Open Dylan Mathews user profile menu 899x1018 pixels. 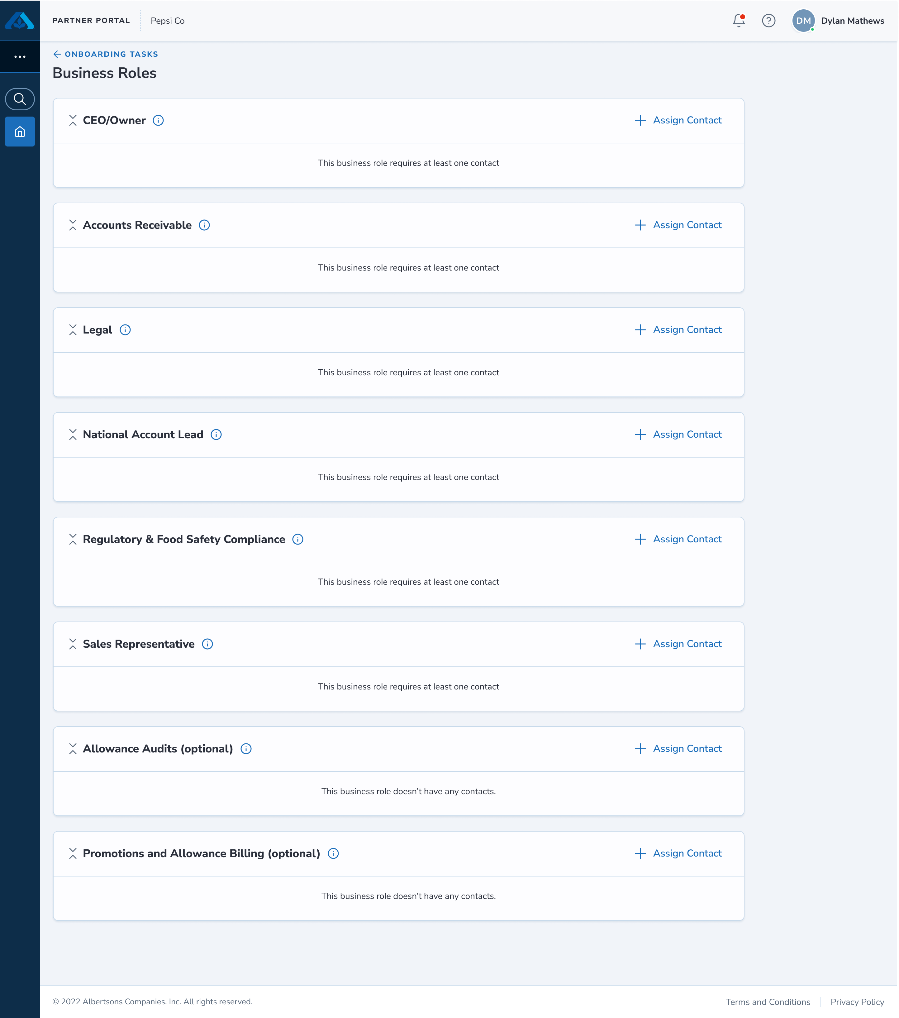click(839, 21)
